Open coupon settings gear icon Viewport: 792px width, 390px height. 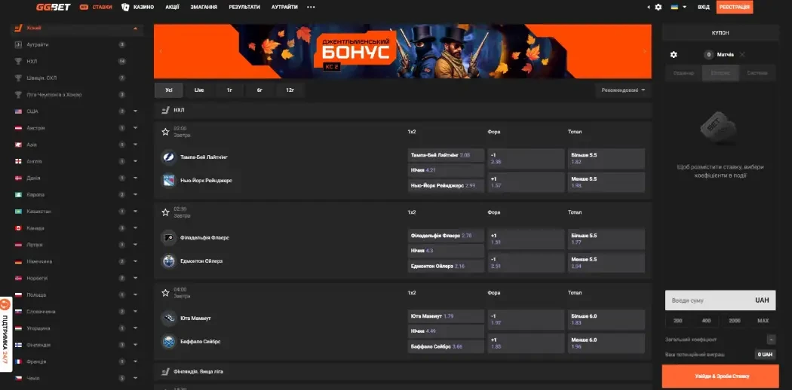(x=674, y=55)
